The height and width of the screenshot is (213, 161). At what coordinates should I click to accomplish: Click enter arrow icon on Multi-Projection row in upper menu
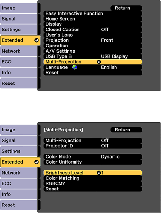(x=99, y=62)
